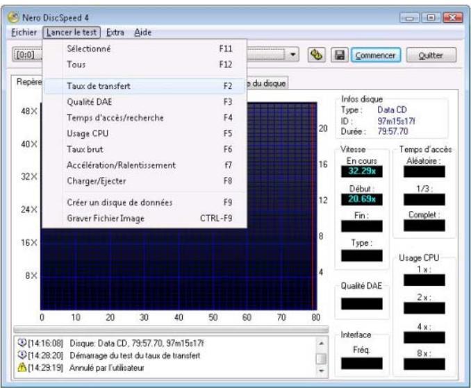Select Charger/Ejecter menu entry
Screen dimensions: 471x388
coord(144,181)
